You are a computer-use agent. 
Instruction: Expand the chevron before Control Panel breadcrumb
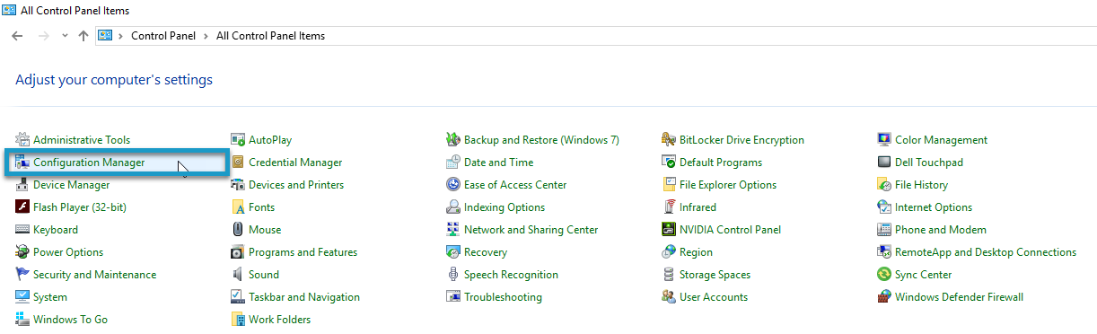coord(120,36)
